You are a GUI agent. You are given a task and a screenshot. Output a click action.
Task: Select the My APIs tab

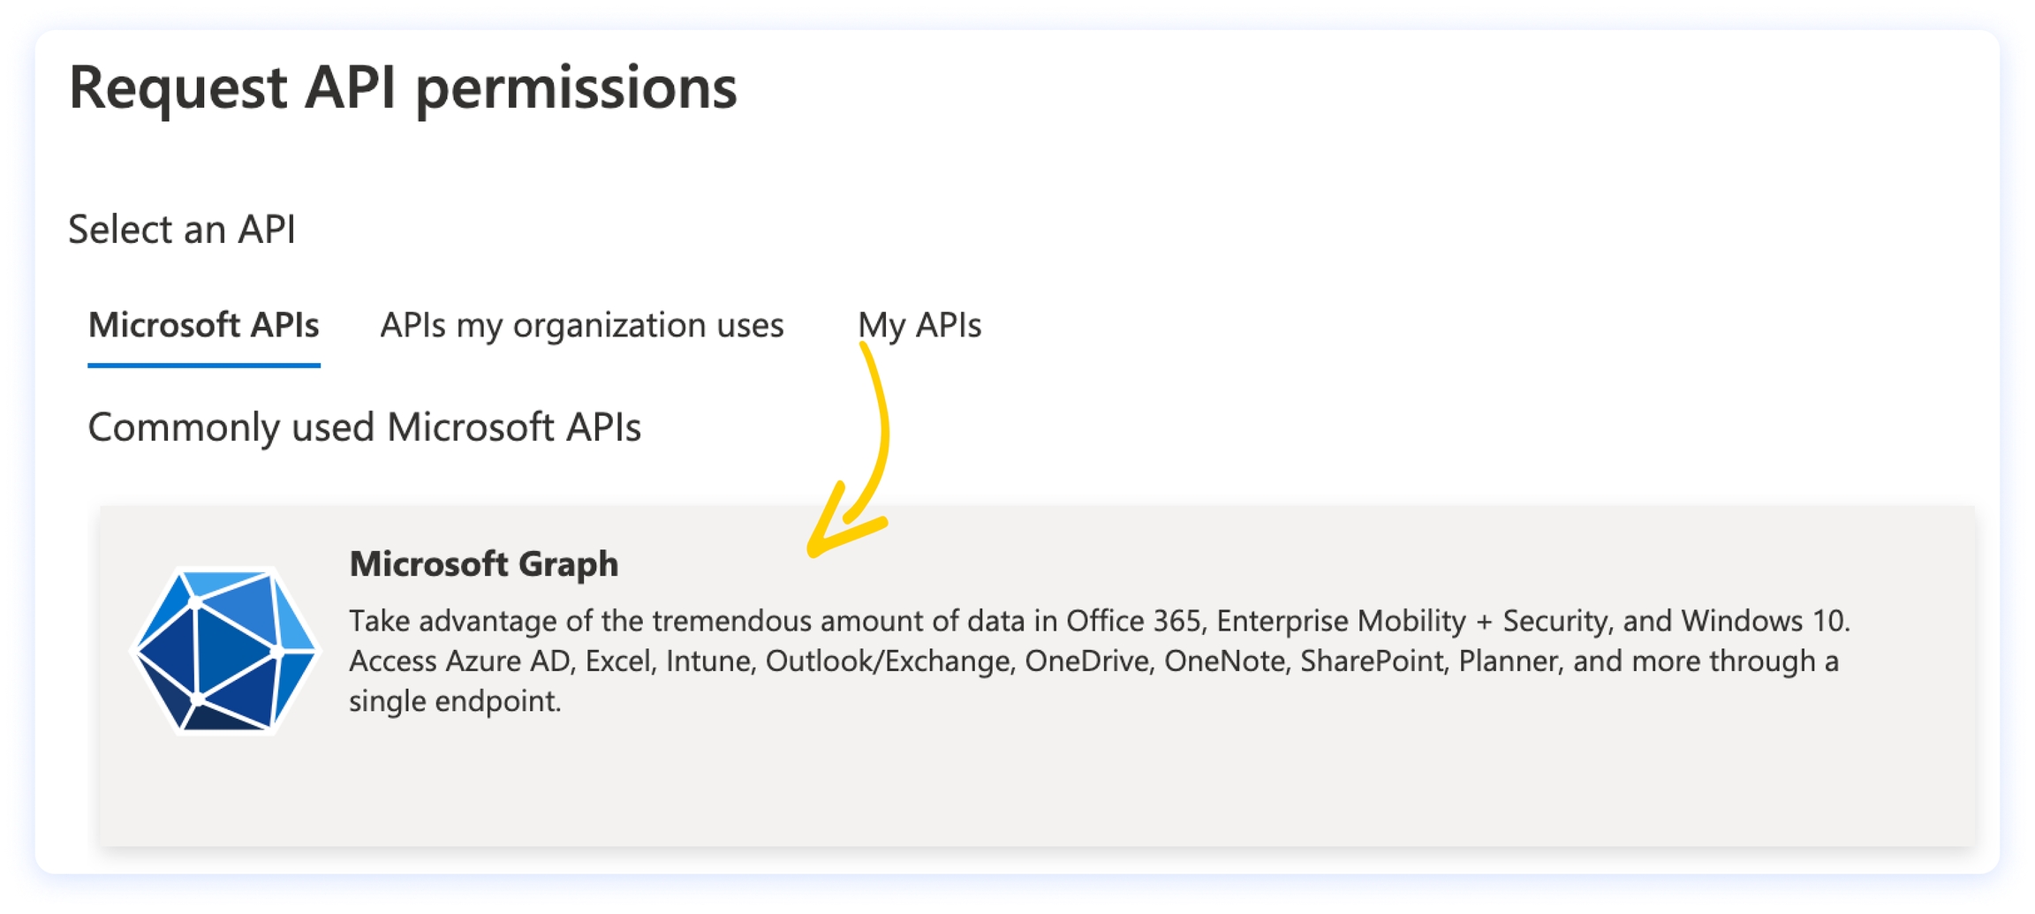pyautogui.click(x=919, y=326)
